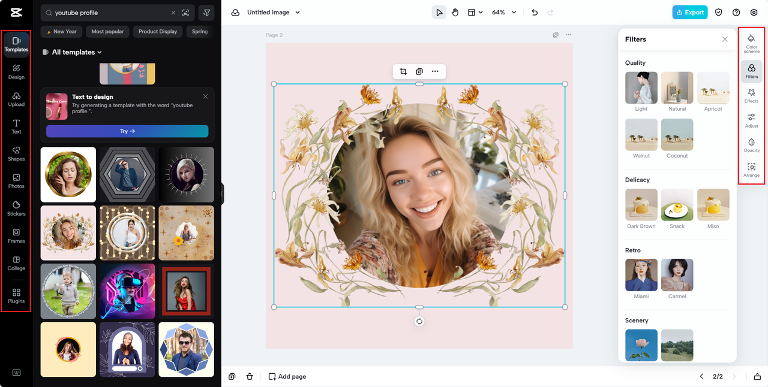Open the Color scheme tool
Viewport: 768px width, 387px height.
click(752, 43)
